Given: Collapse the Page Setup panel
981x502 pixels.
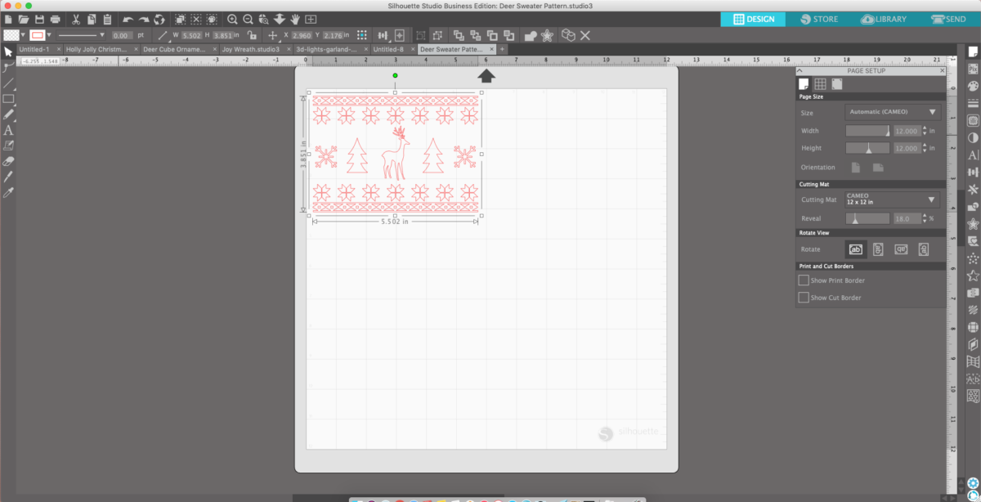Looking at the screenshot, I should pyautogui.click(x=801, y=71).
